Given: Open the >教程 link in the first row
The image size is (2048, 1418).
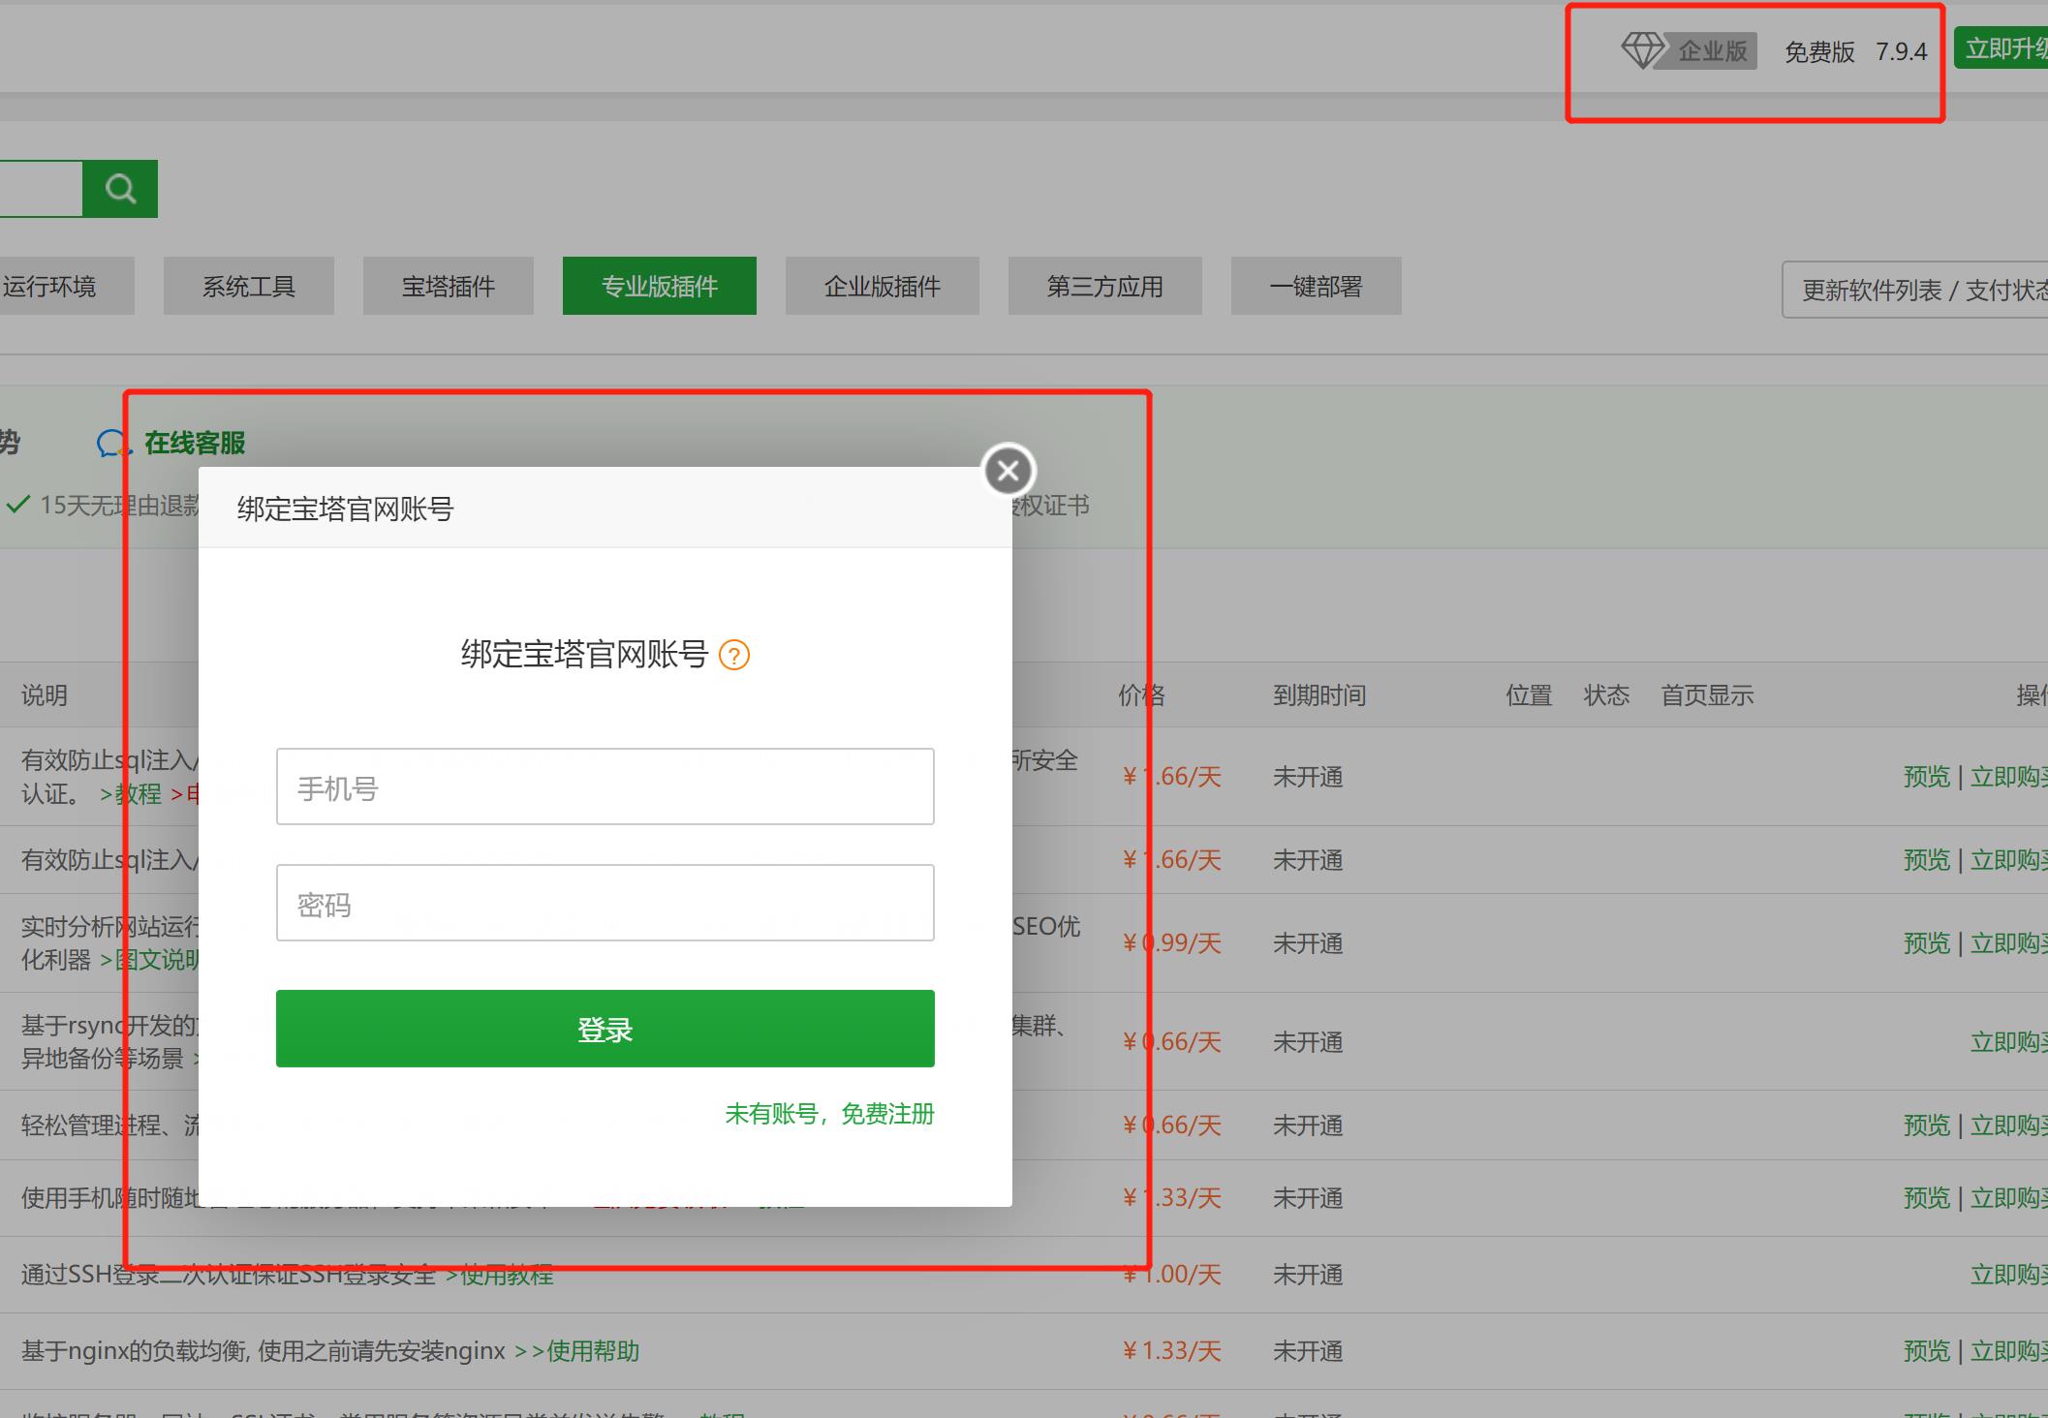Looking at the screenshot, I should click(131, 794).
